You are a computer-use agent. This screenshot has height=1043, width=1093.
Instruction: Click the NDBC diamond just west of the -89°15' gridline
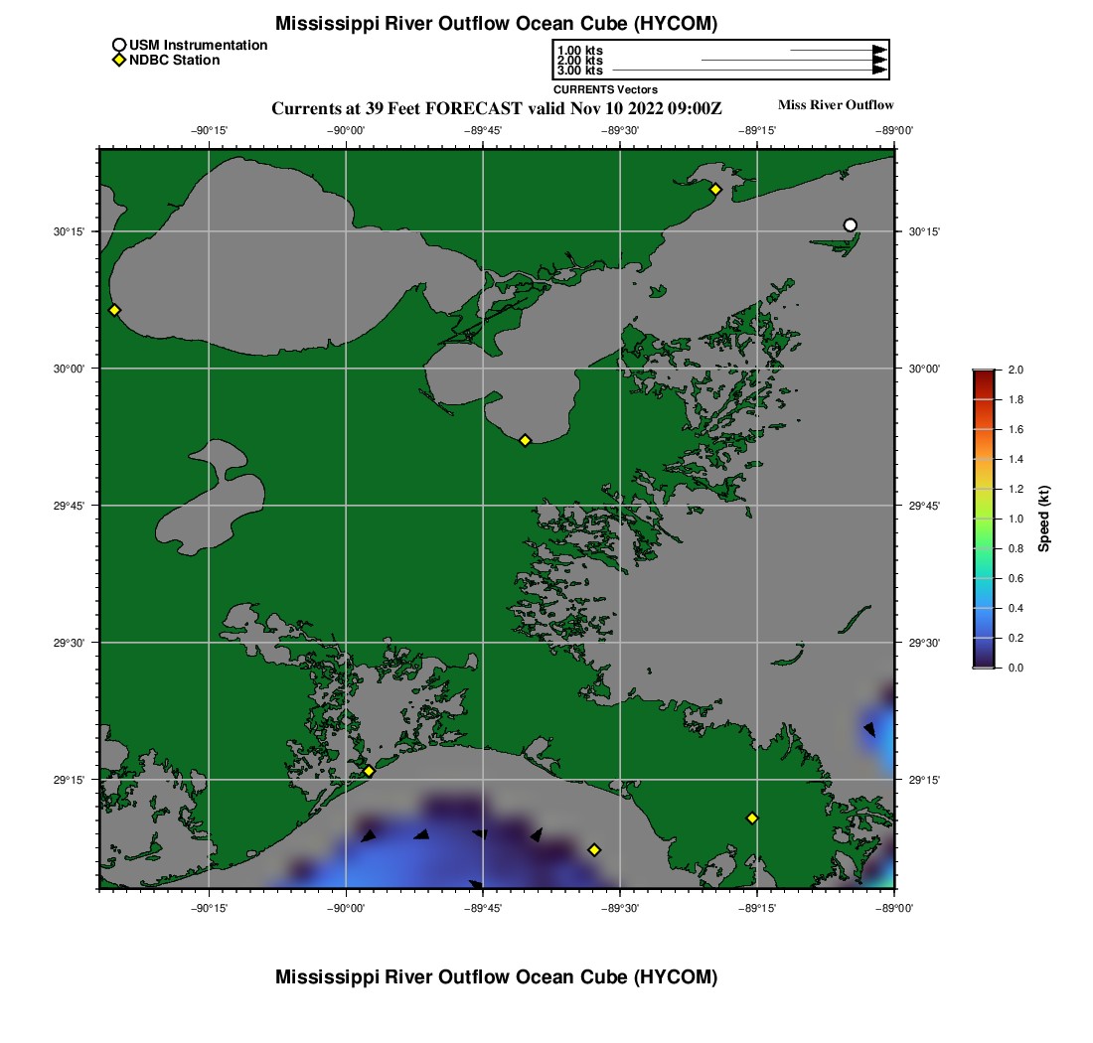[x=752, y=818]
